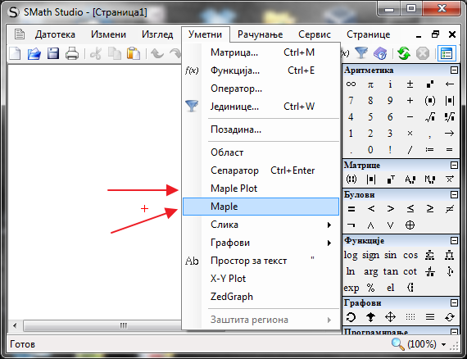Insert the cot function
Screen dimensions: 467x359
point(410,271)
